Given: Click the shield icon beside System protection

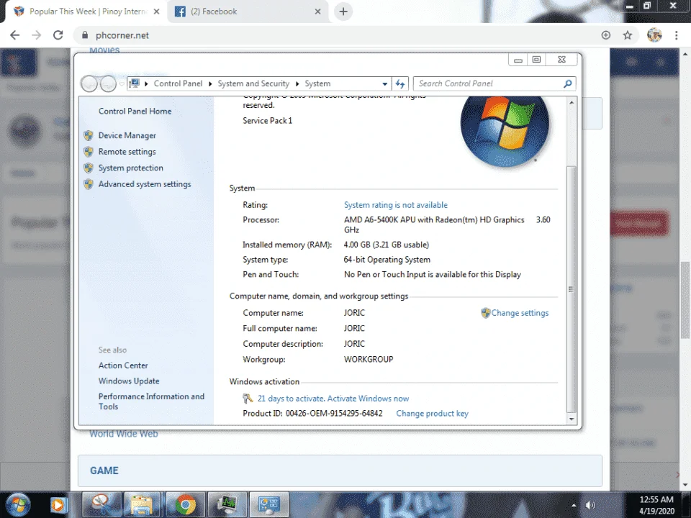Looking at the screenshot, I should click(89, 168).
